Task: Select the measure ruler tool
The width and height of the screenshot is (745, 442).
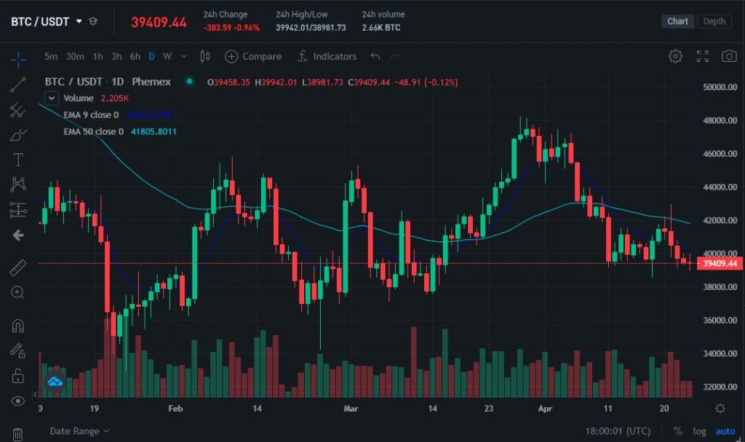Action: pos(17,268)
